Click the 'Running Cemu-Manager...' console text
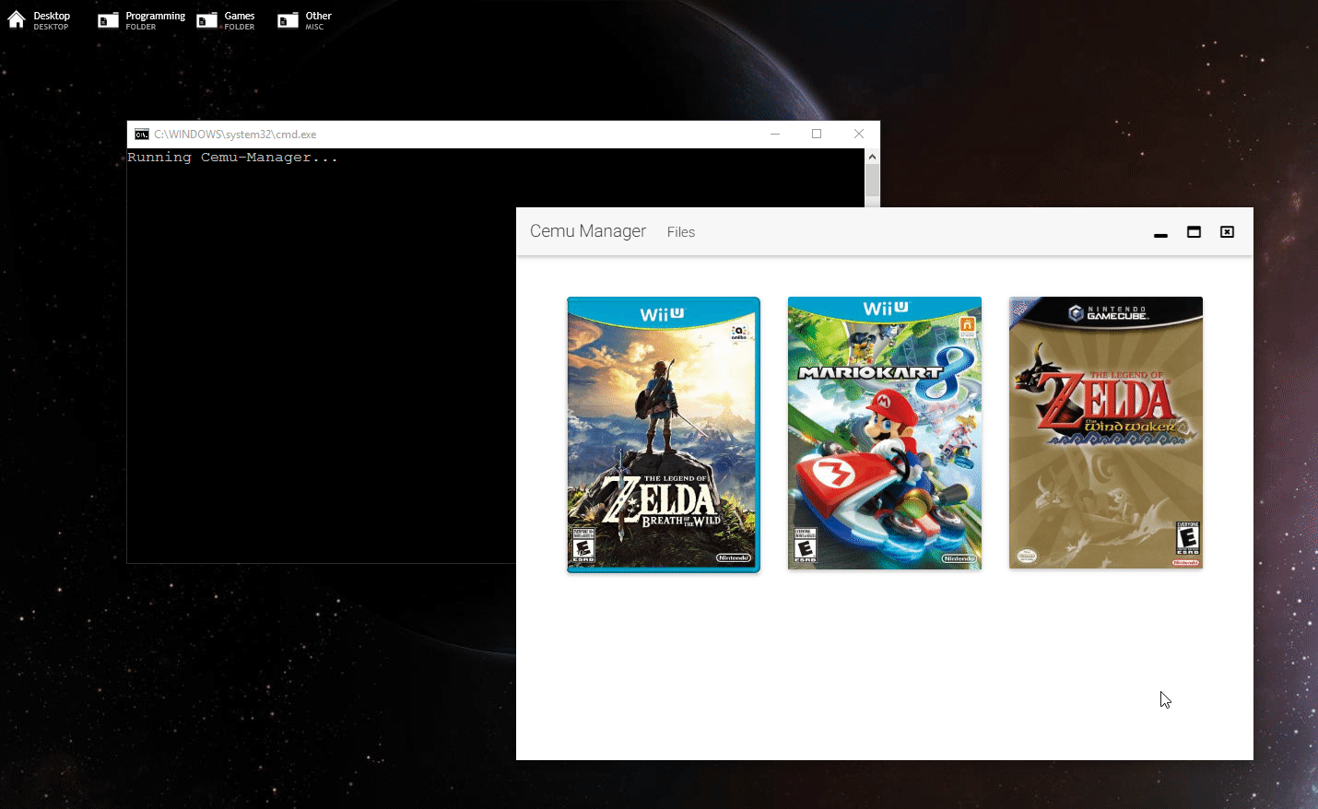 tap(233, 158)
